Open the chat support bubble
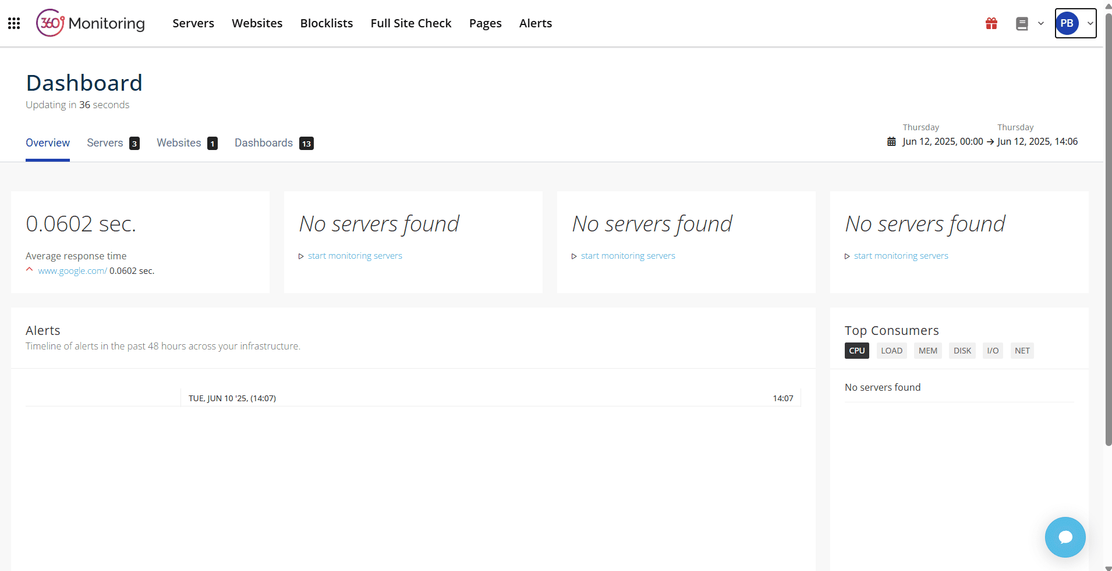Screen dimensions: 1112x571 coord(1065,537)
